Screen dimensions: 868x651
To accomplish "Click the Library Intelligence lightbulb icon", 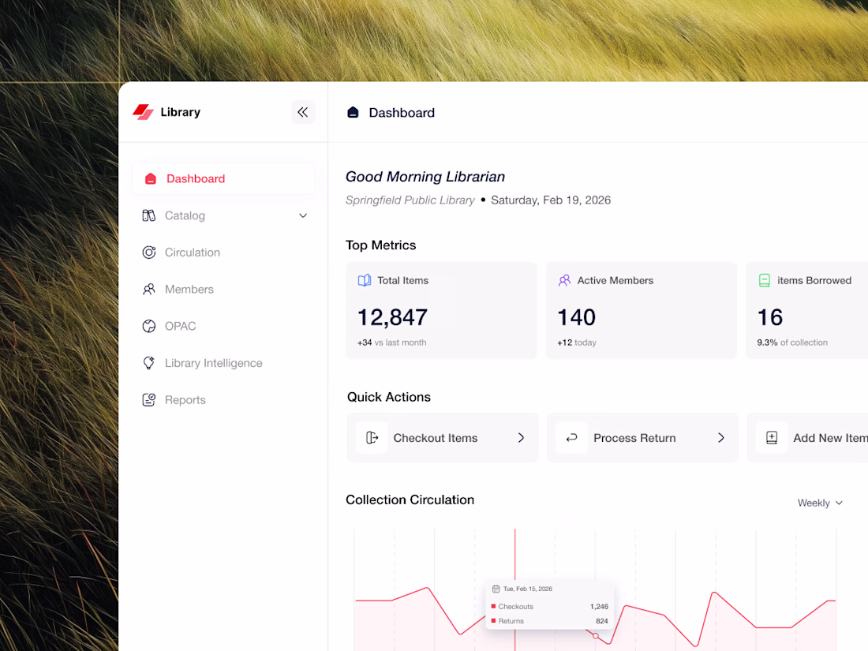I will click(x=149, y=363).
